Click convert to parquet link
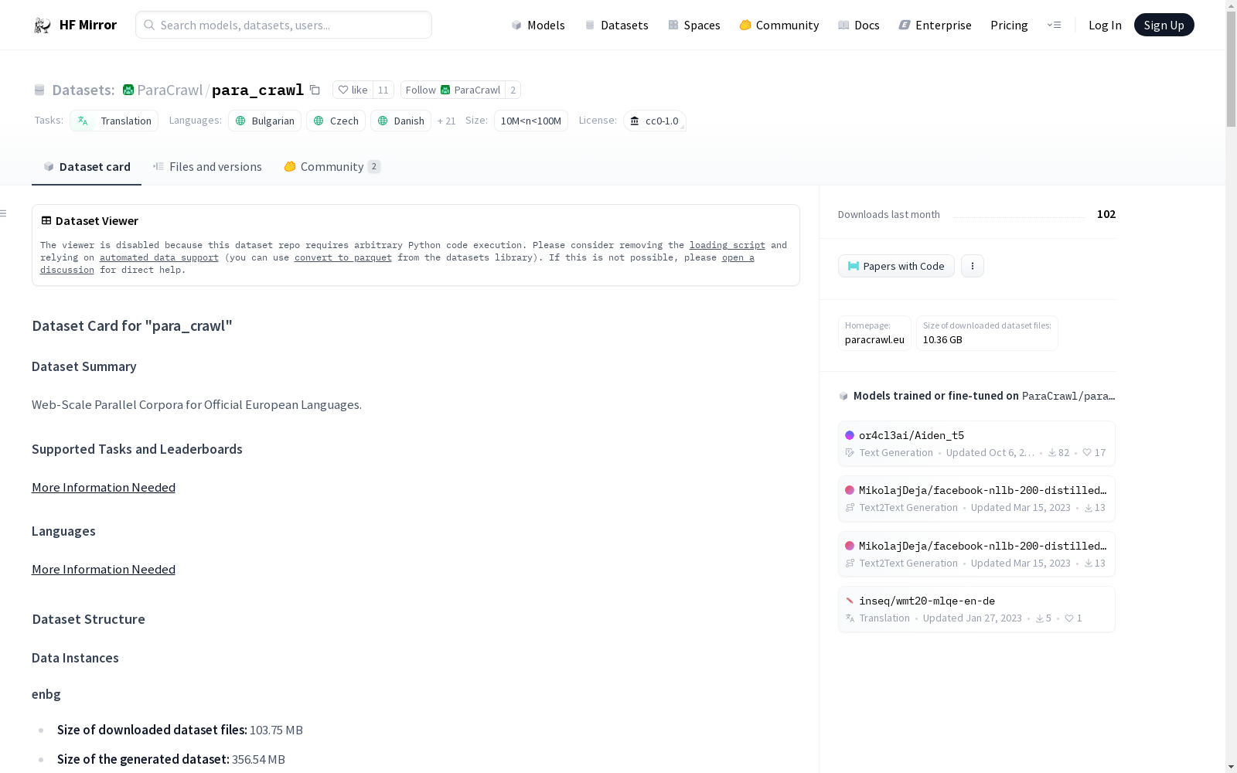1237x773 pixels. point(343,257)
